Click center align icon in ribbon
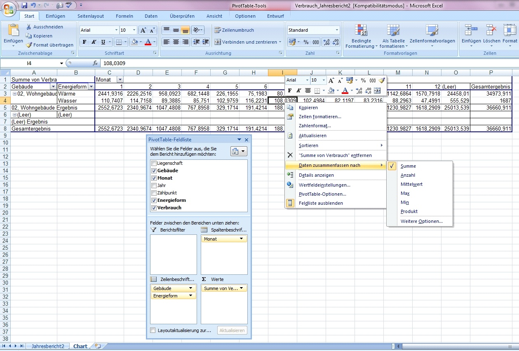 [x=176, y=42]
